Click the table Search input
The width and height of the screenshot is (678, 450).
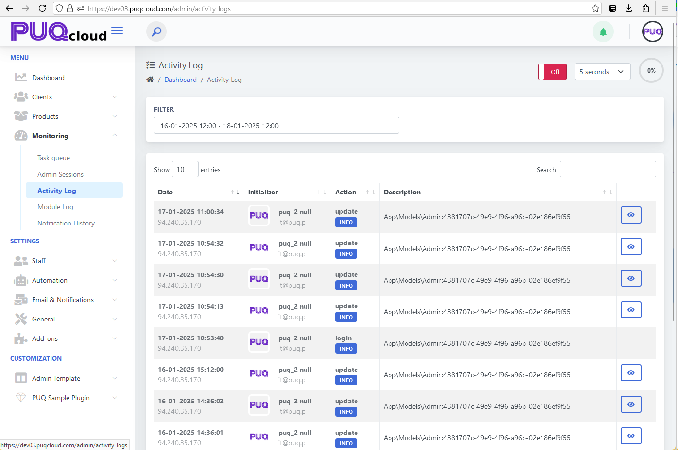608,169
